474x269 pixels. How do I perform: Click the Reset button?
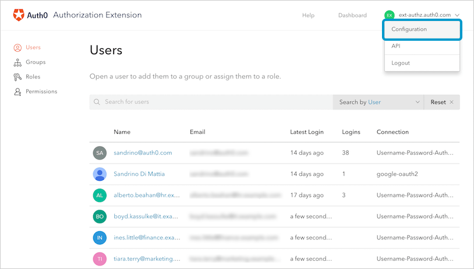pyautogui.click(x=442, y=102)
